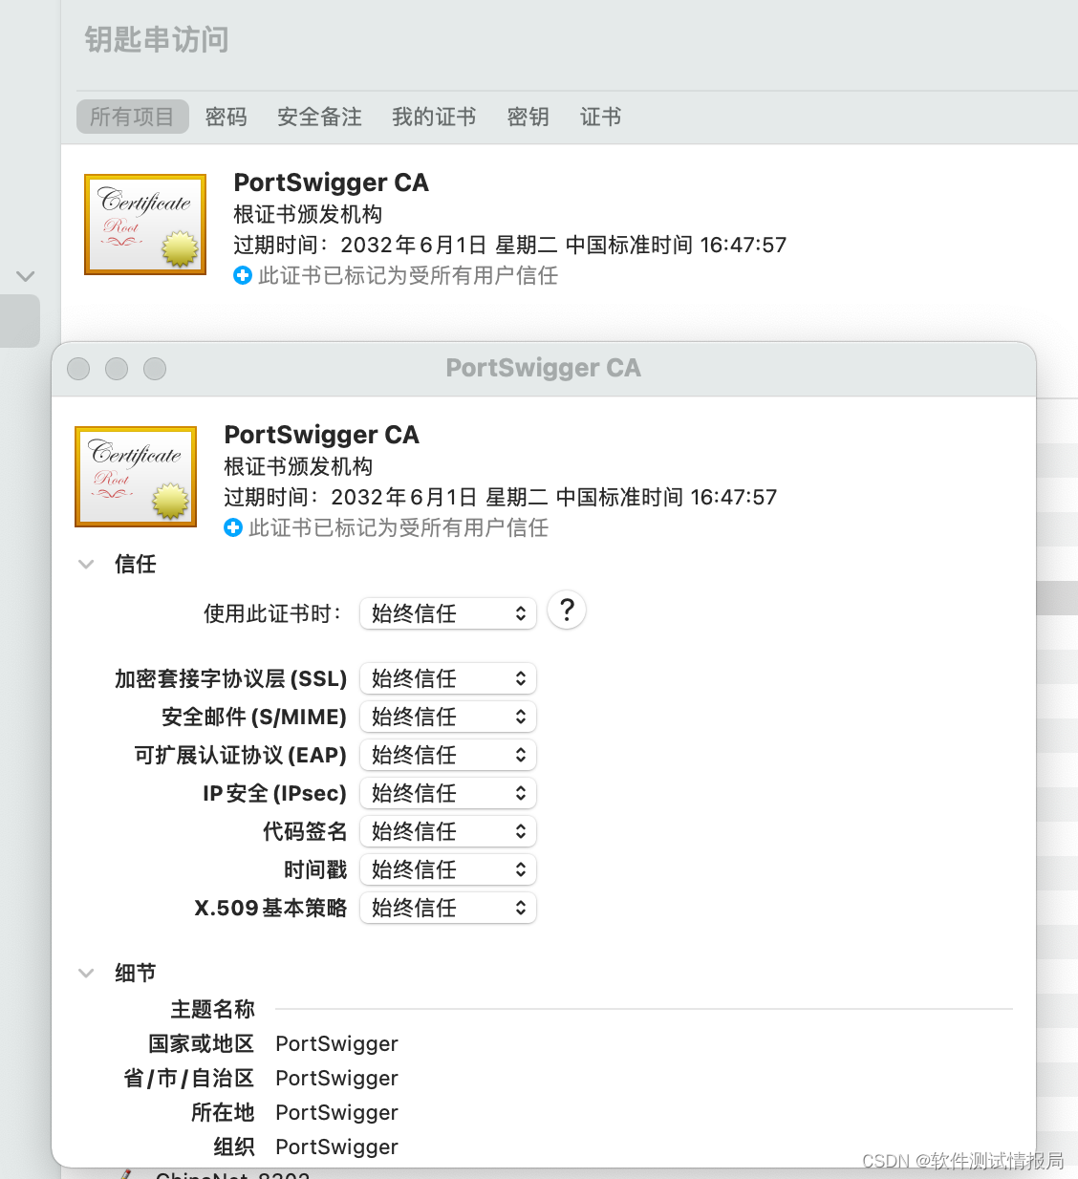
Task: Click the 使用此证书时 label
Action: 272,613
